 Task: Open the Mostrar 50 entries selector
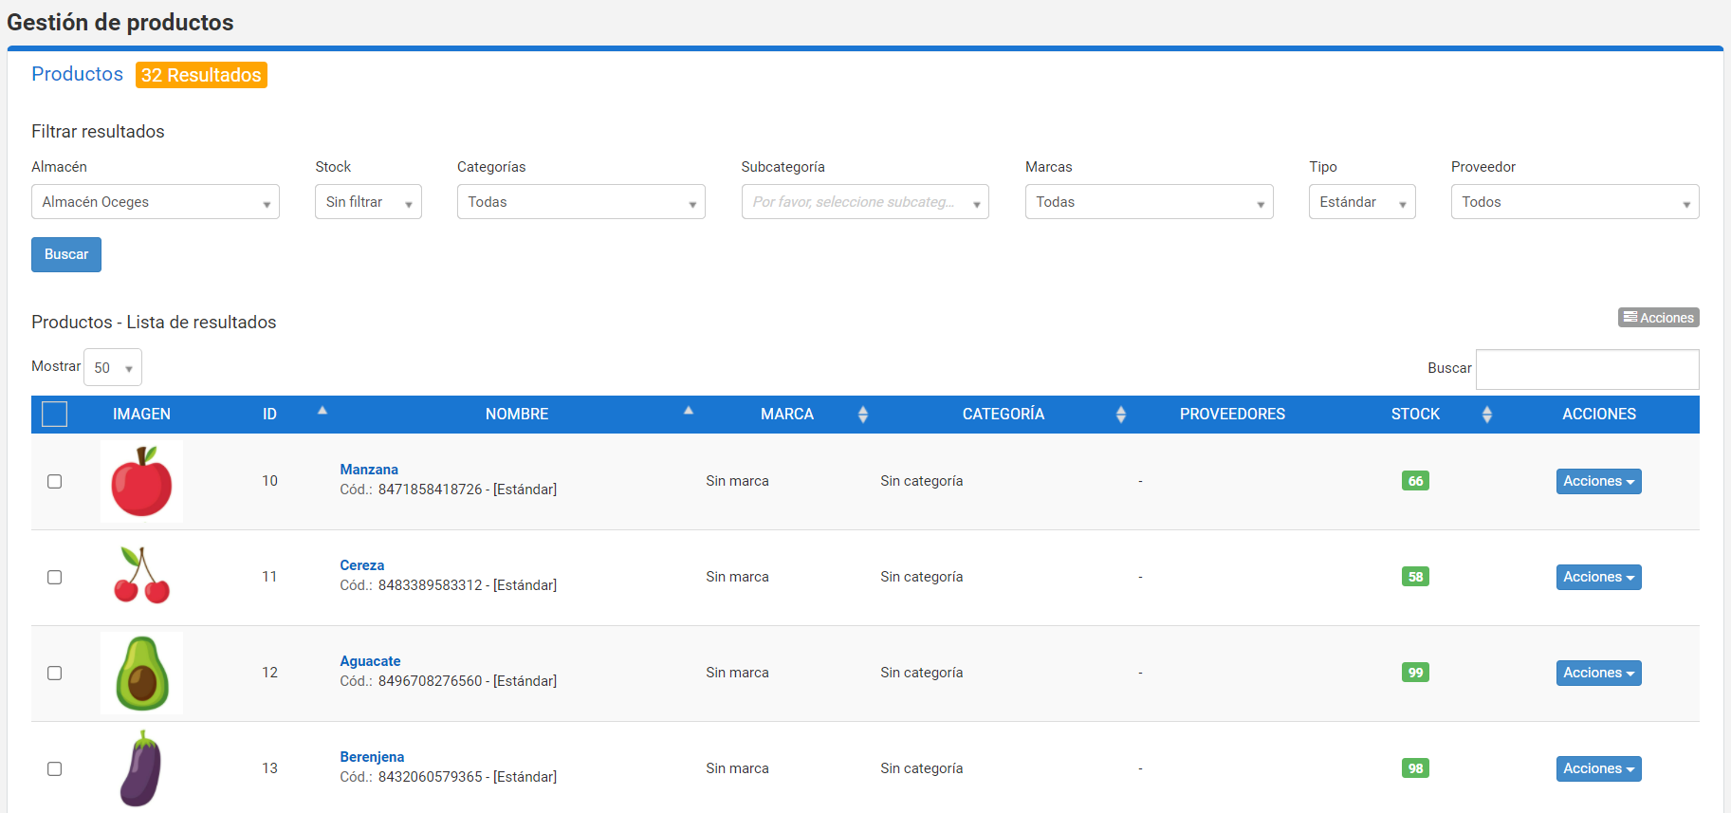113,367
